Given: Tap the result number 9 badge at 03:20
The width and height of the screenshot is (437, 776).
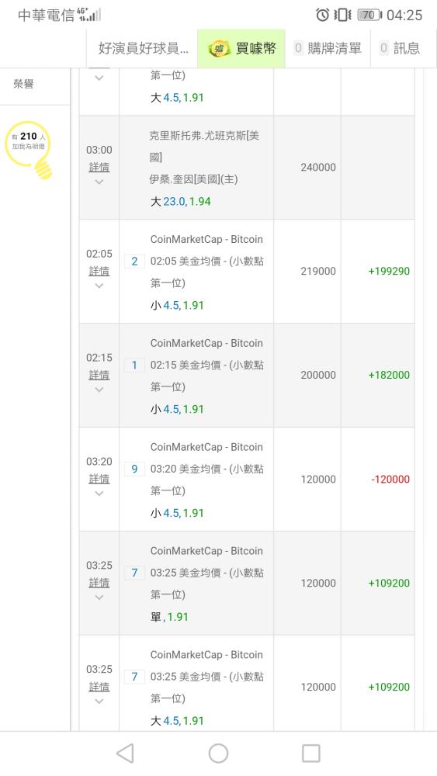Looking at the screenshot, I should [x=134, y=469].
